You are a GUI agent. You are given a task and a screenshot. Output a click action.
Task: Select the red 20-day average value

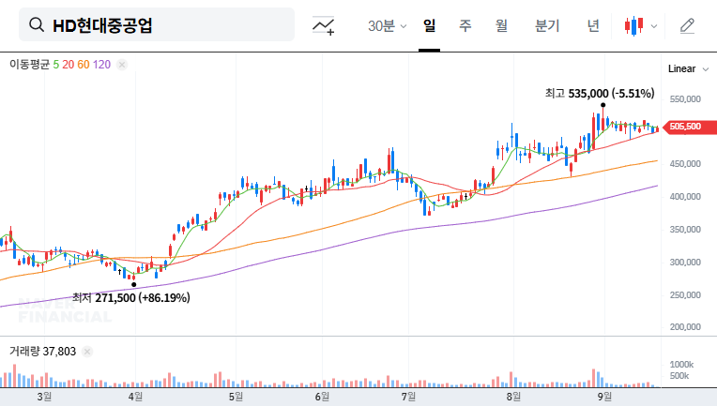coord(69,65)
